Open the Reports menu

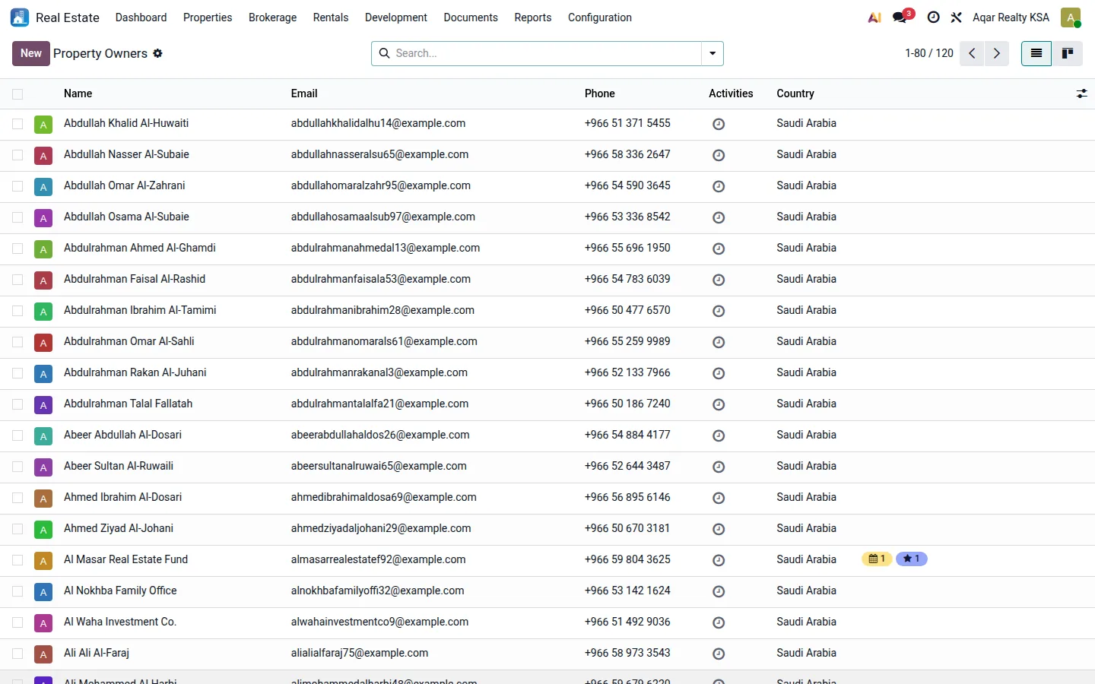[x=533, y=17]
